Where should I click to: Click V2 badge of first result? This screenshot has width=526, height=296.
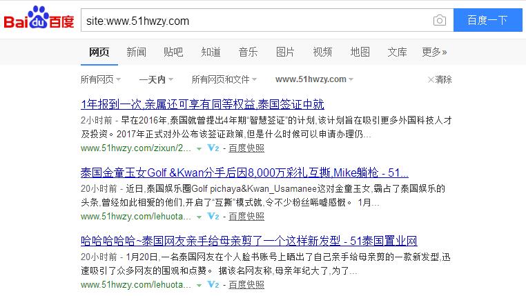pos(213,148)
